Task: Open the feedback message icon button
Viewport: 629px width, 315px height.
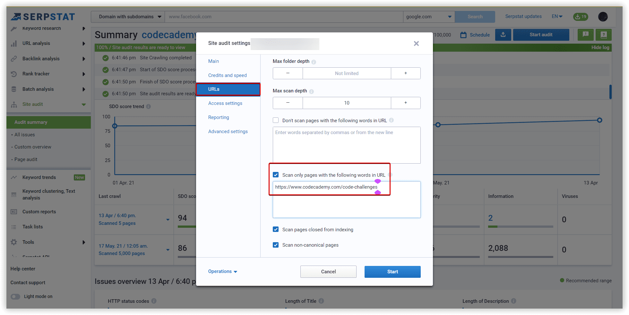Action: (585, 35)
